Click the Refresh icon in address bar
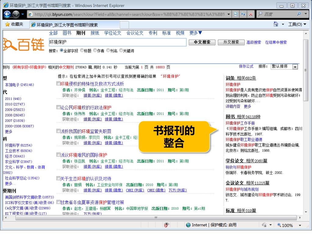Screen dimensions: 312x234 [x=243, y=14]
